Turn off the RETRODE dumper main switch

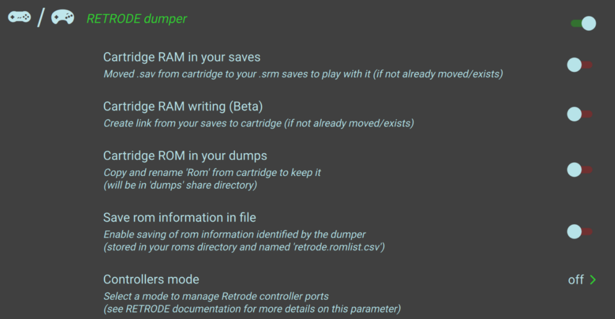[583, 23]
